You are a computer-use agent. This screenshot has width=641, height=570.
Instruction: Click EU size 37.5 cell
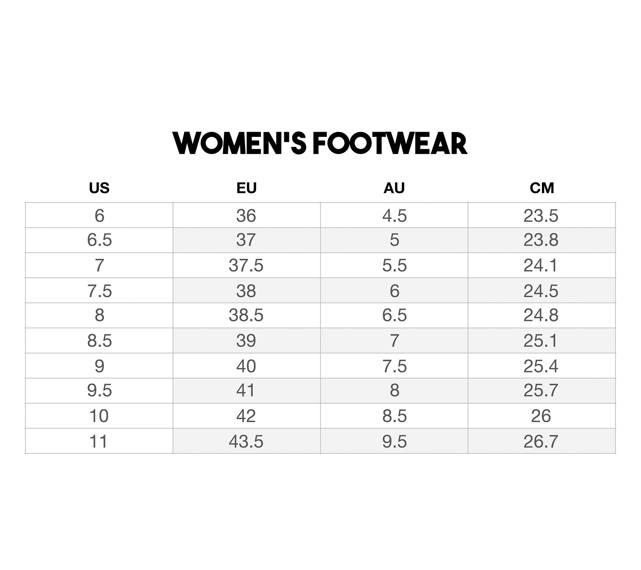(x=246, y=265)
